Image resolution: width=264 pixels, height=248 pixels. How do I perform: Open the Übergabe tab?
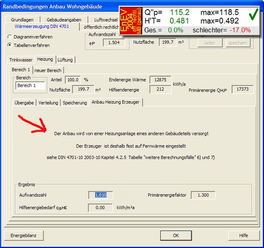click(24, 102)
